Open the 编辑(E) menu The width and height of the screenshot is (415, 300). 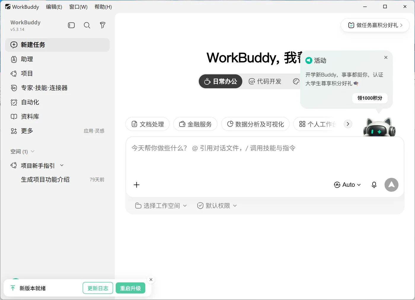(54, 7)
